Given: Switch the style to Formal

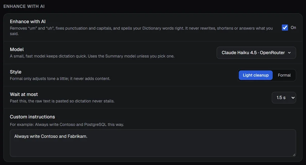Looking at the screenshot, I should pos(284,75).
